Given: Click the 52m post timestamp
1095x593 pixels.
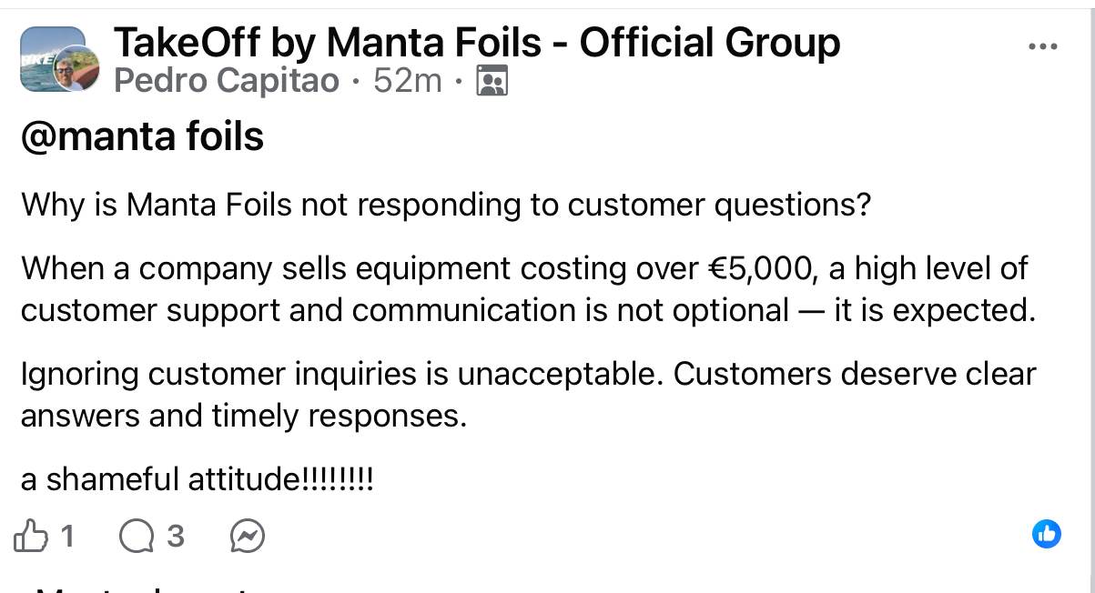Looking at the screenshot, I should tap(407, 82).
